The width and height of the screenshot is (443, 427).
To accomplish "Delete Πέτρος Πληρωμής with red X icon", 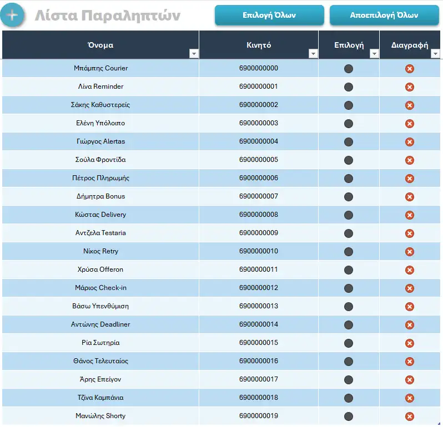I will tap(409, 179).
